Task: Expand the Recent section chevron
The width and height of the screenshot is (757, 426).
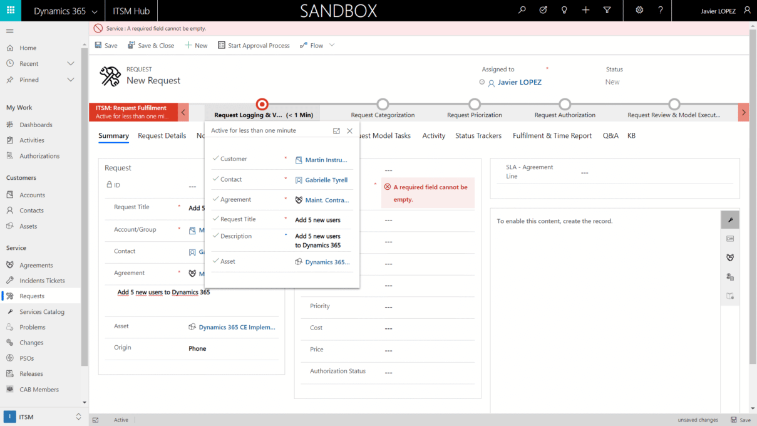Action: 71,64
